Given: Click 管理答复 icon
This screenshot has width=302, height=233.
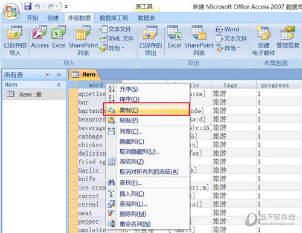Looking at the screenshot, I should tap(288, 37).
